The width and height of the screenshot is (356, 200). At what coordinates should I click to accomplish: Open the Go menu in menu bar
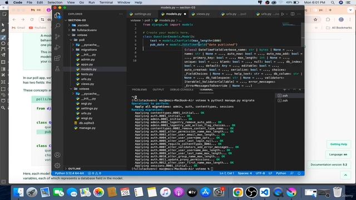pos(82,2)
